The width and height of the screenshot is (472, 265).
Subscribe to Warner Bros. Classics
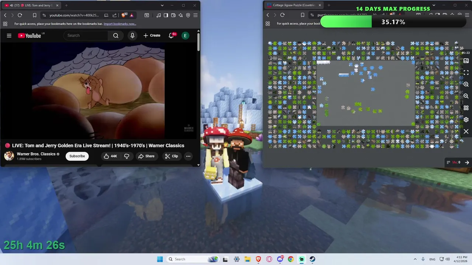click(77, 156)
